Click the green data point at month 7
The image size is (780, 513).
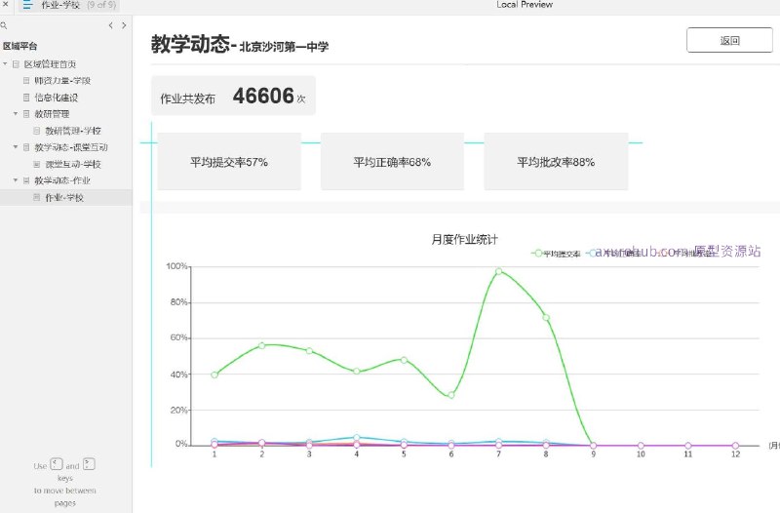[498, 271]
